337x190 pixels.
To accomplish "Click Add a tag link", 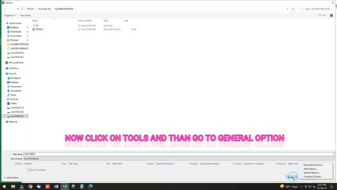I will point(73,164).
